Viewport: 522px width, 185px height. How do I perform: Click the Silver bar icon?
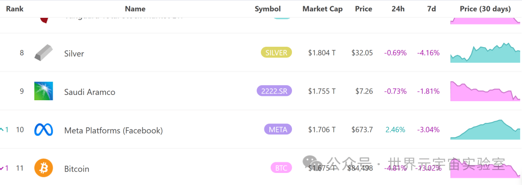[43, 53]
